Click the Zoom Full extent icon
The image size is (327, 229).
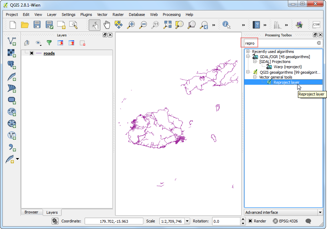pyautogui.click(x=168, y=25)
